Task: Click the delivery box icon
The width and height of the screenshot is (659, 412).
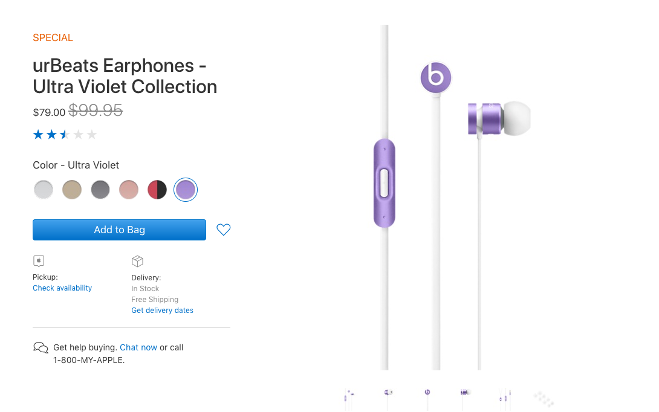Action: point(137,261)
